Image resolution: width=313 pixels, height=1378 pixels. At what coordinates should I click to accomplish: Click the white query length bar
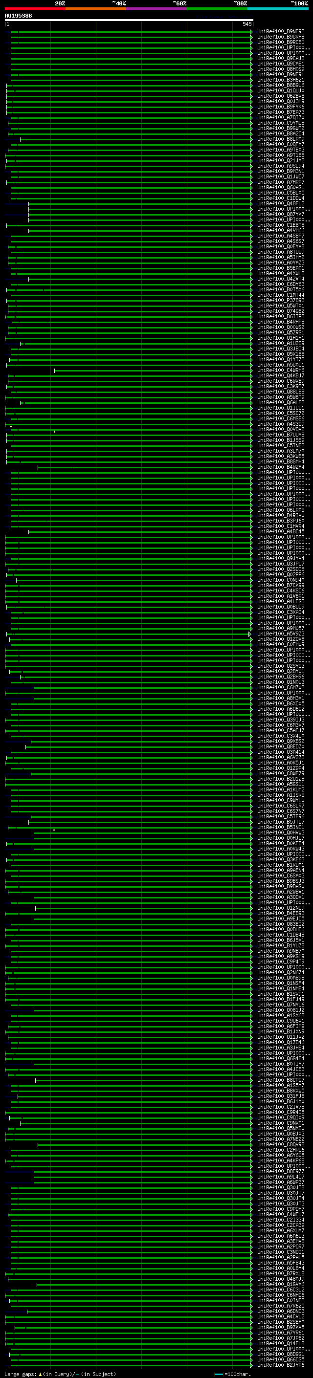(129, 20)
